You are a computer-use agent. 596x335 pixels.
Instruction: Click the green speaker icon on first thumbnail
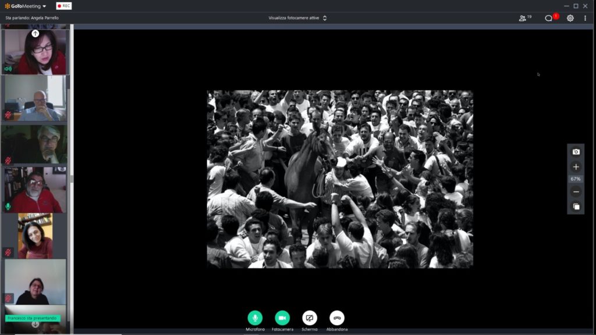pos(8,69)
